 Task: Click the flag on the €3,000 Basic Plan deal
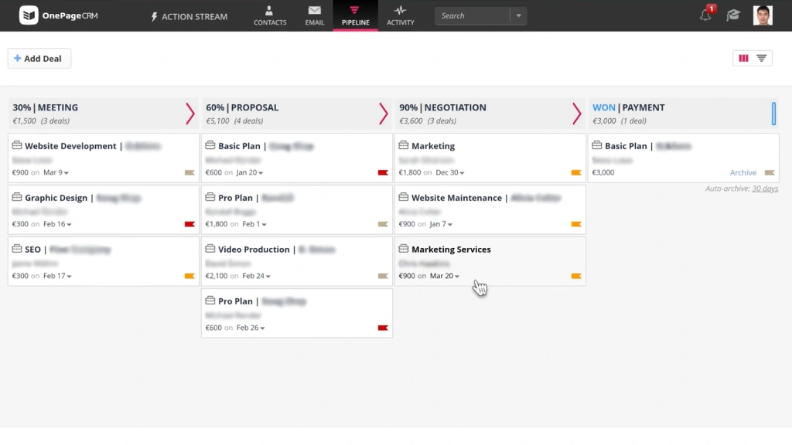point(770,172)
